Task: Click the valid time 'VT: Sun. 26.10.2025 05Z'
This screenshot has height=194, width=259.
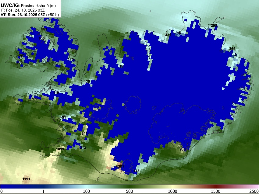Action: pos(23,15)
